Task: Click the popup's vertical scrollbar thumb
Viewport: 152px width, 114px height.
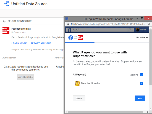Action: 150,57
